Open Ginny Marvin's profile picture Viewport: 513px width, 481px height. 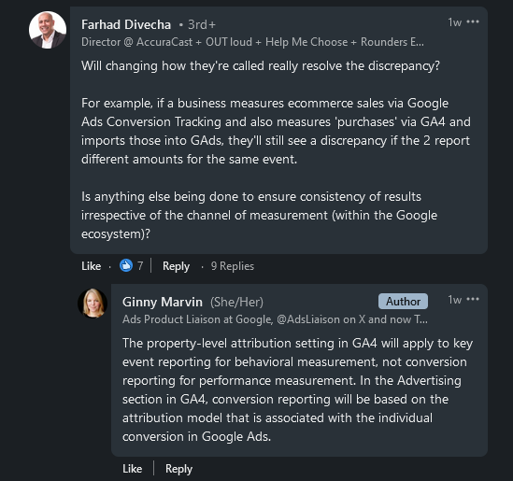[93, 304]
